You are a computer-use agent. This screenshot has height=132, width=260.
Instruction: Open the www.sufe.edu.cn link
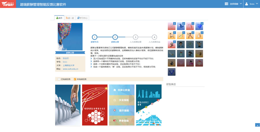tap(70, 69)
